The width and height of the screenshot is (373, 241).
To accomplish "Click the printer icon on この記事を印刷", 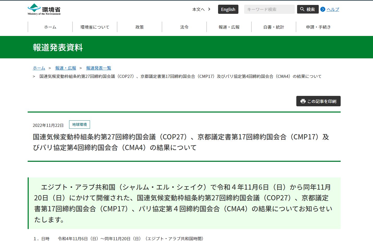I will [x=303, y=101].
